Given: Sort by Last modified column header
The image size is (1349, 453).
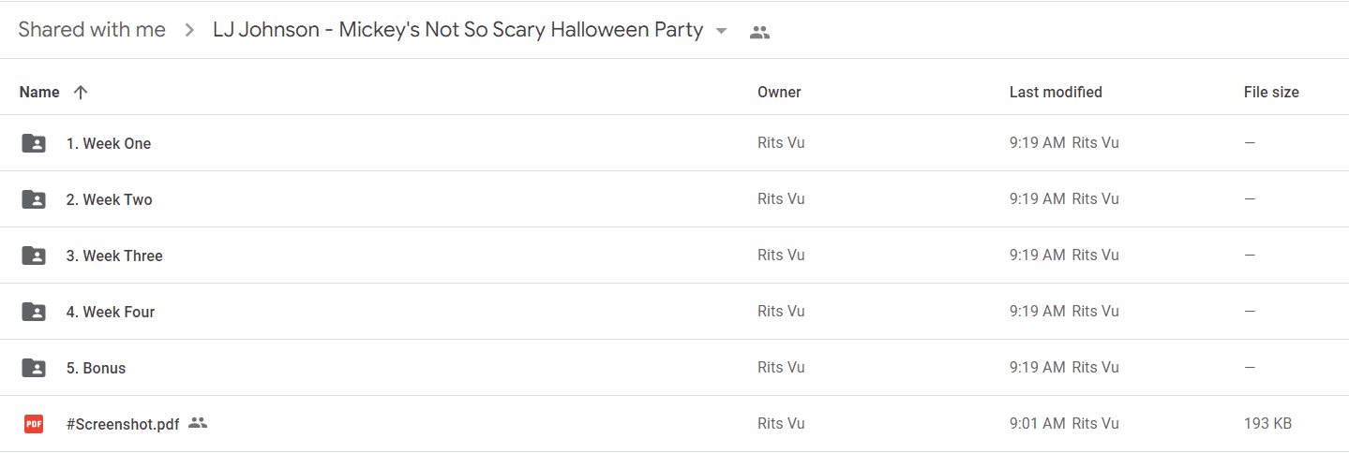Looking at the screenshot, I should coord(1056,92).
